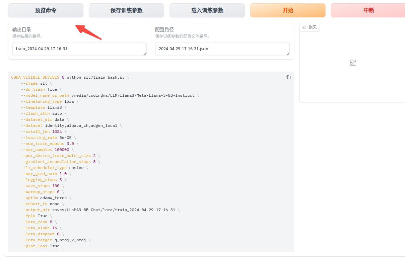Click the --plot_loss True line
This screenshot has height=257, width=405.
40,246
